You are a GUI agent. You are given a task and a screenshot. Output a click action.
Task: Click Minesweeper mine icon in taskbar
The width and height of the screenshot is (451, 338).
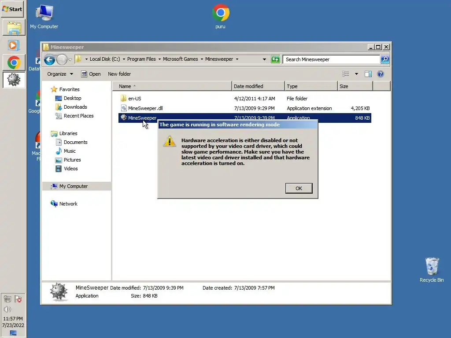[x=14, y=80]
